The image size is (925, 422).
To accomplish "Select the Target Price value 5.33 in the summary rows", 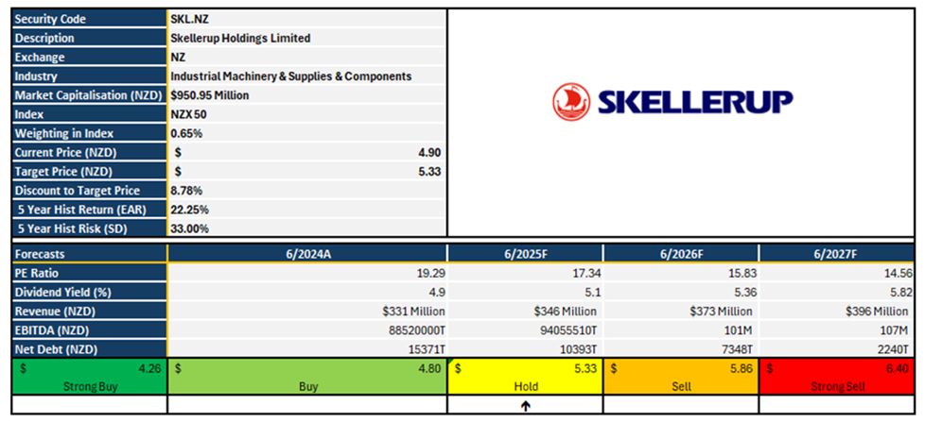I will coord(306,171).
